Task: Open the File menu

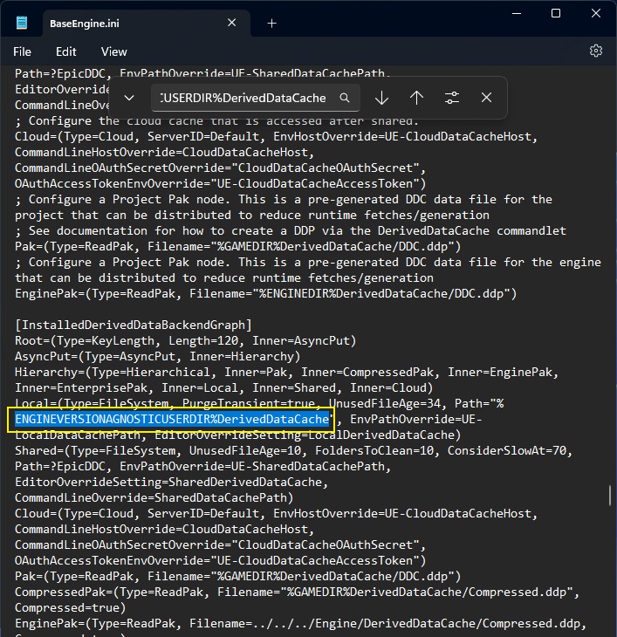Action: pos(22,52)
